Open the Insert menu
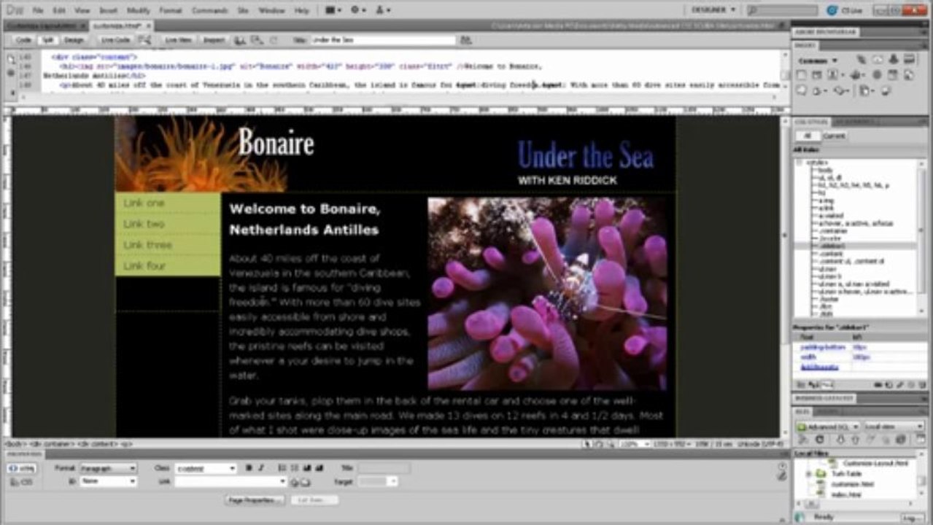 coord(108,11)
